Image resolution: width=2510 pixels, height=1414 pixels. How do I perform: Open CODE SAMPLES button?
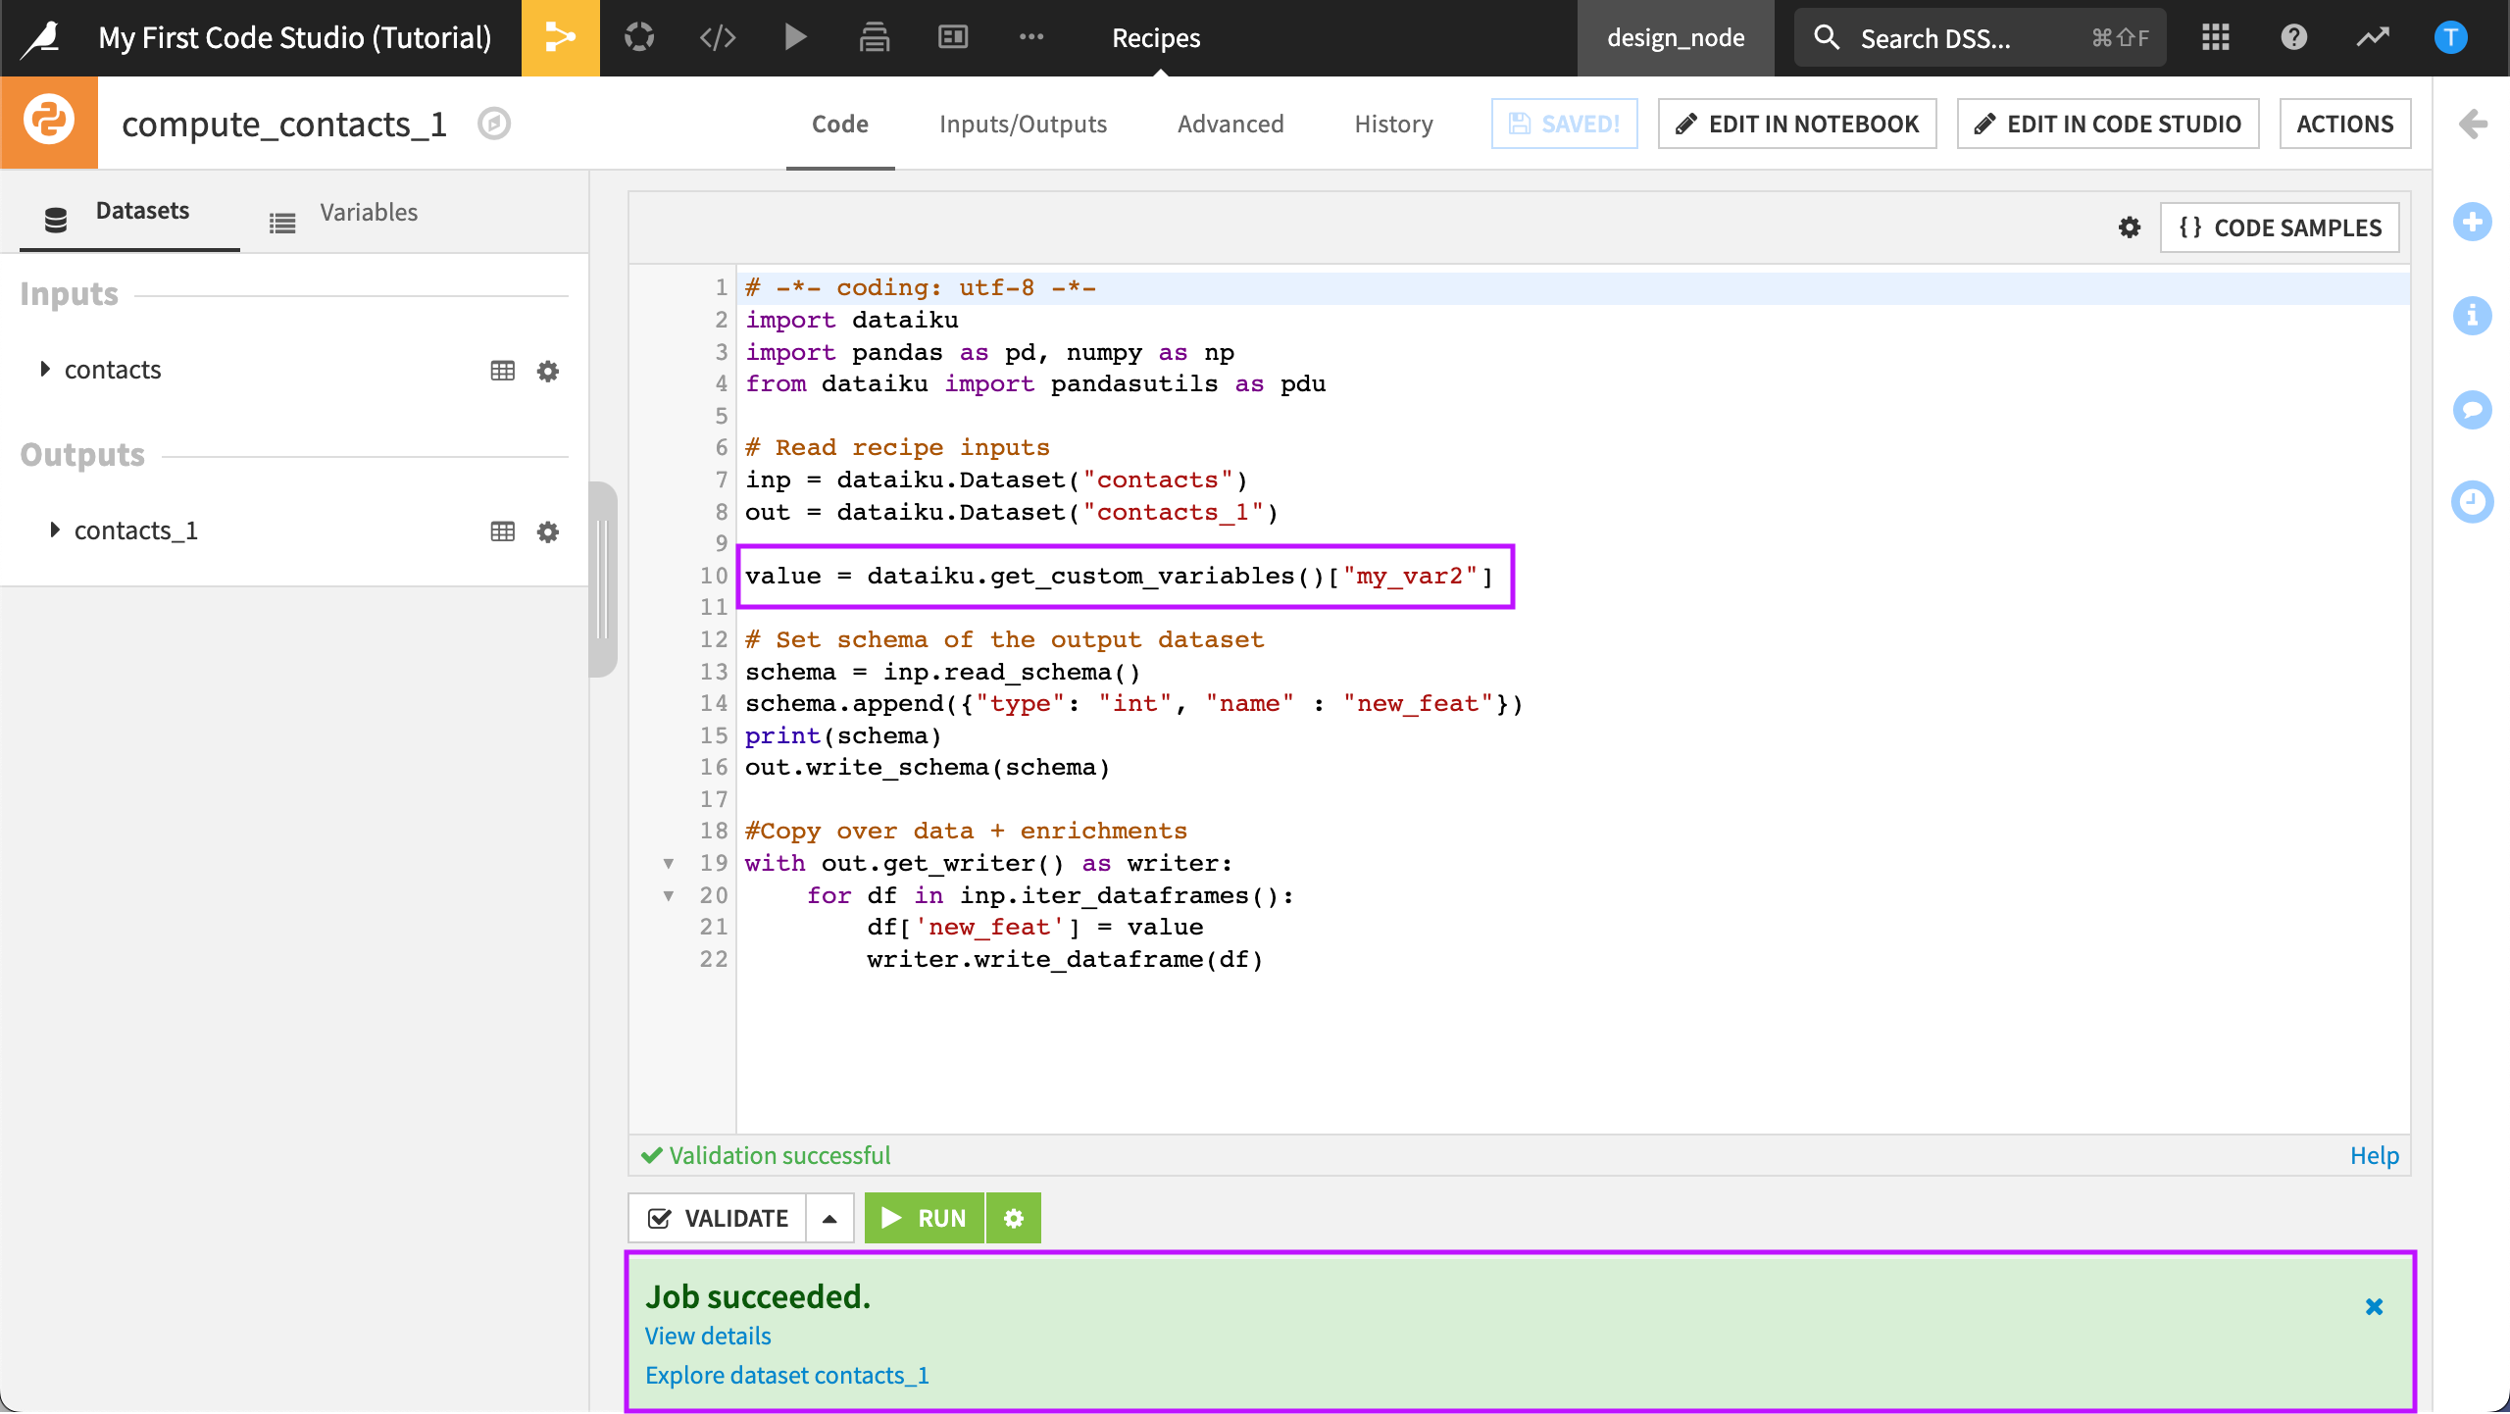pyautogui.click(x=2280, y=227)
